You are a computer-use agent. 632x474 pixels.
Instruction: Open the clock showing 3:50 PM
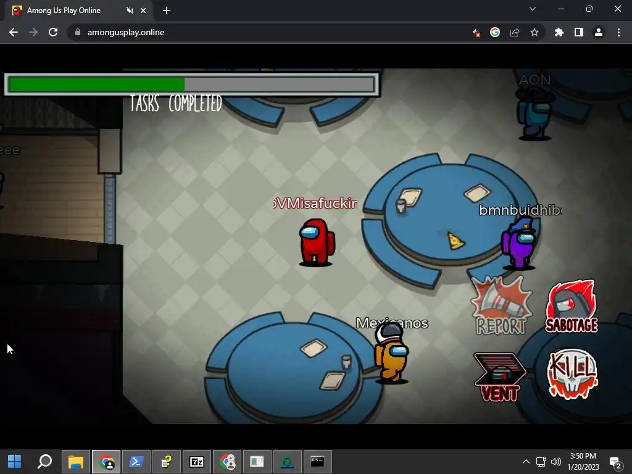pyautogui.click(x=583, y=462)
